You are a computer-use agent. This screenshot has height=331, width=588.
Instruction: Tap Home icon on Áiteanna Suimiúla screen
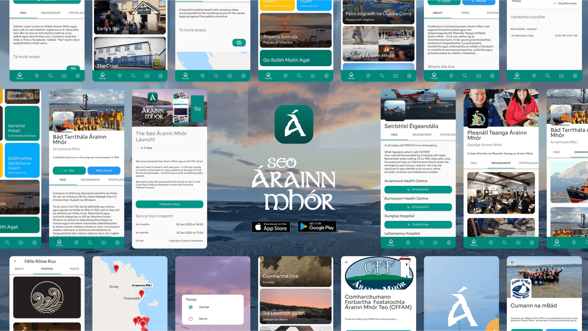268,76
